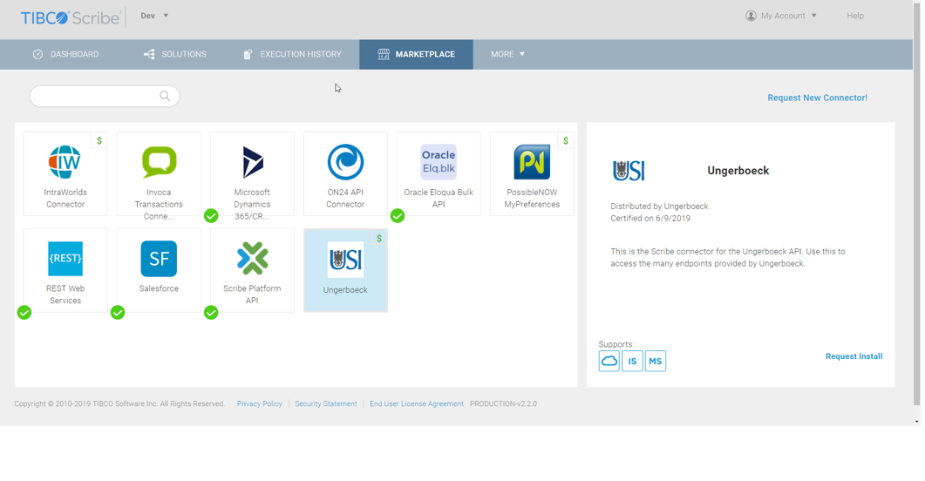Open the Dev organization dropdown
This screenshot has height=481, width=925.
[154, 16]
